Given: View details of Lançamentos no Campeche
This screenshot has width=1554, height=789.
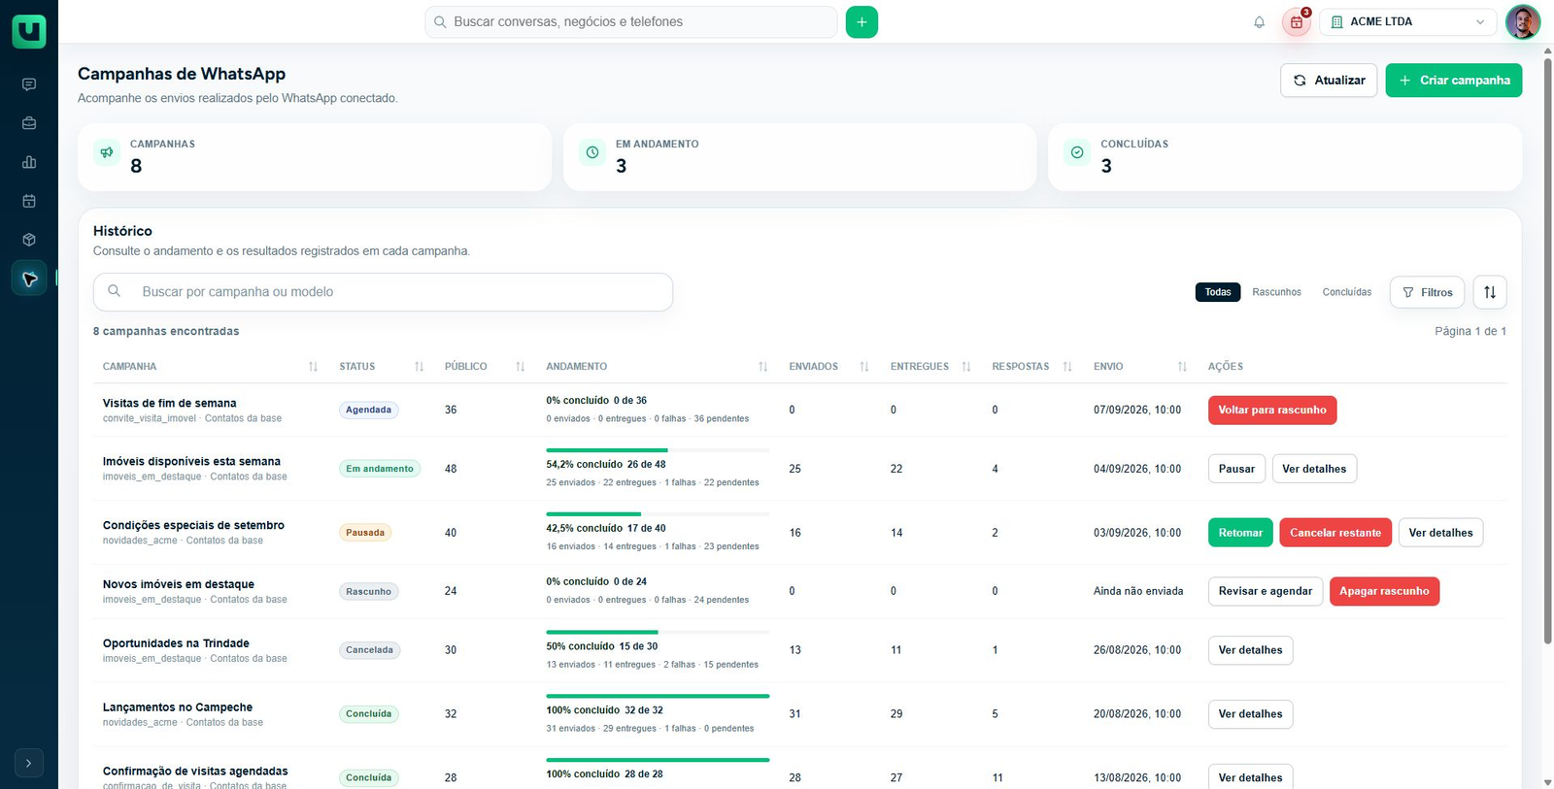Looking at the screenshot, I should tap(1250, 714).
